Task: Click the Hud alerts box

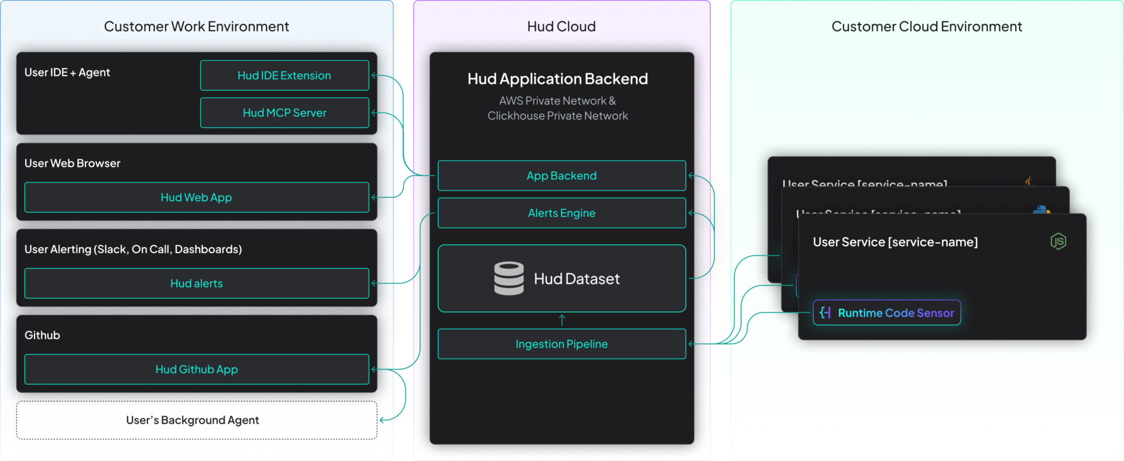Action: (x=197, y=284)
